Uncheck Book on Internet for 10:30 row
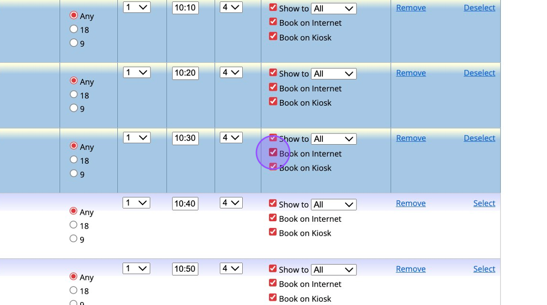The height and width of the screenshot is (305, 547). point(273,152)
